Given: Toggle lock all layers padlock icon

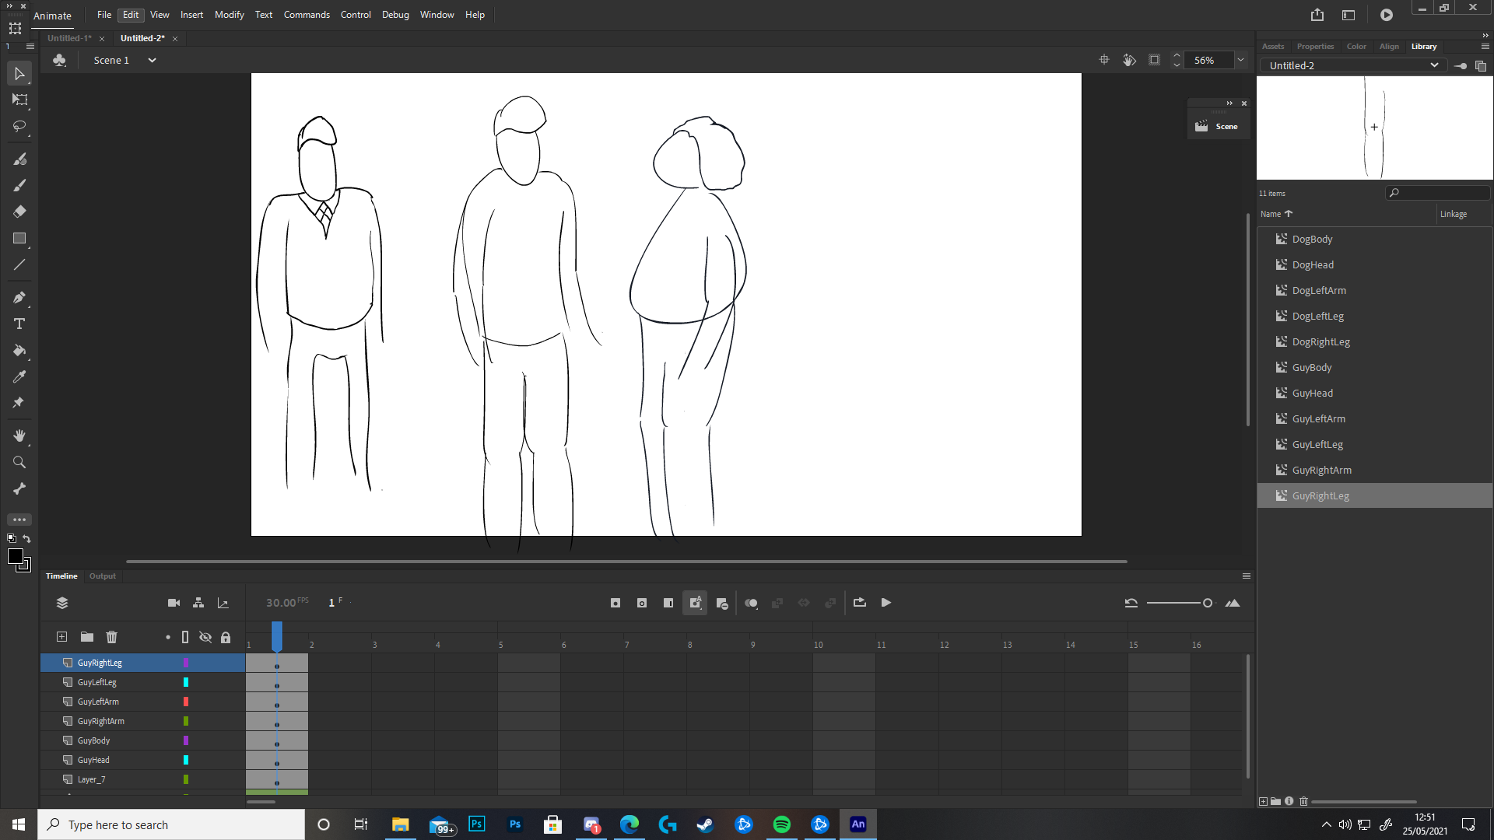Looking at the screenshot, I should coord(226,637).
